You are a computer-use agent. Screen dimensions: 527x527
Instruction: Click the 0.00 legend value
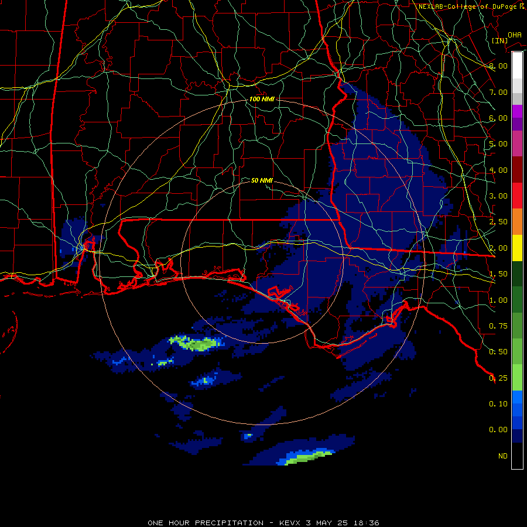498,430
